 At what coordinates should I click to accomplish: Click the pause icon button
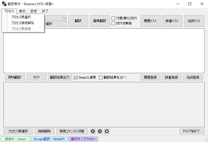100,131
